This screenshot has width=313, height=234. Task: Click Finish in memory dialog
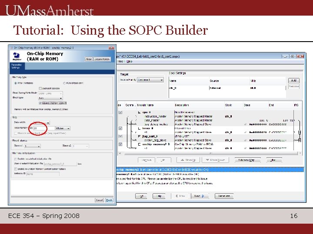pos(109,200)
